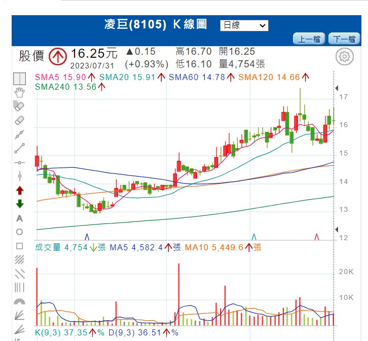Open chart settings gear

point(344,57)
